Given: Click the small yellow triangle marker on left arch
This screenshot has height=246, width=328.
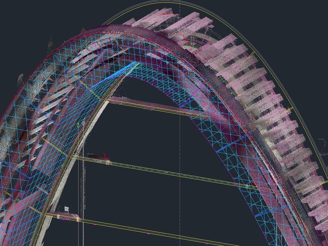Looking at the screenshot, I should [78, 125].
